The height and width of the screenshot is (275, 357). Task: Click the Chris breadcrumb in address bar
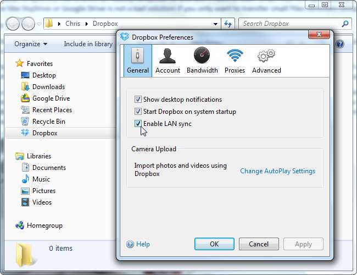pos(72,24)
